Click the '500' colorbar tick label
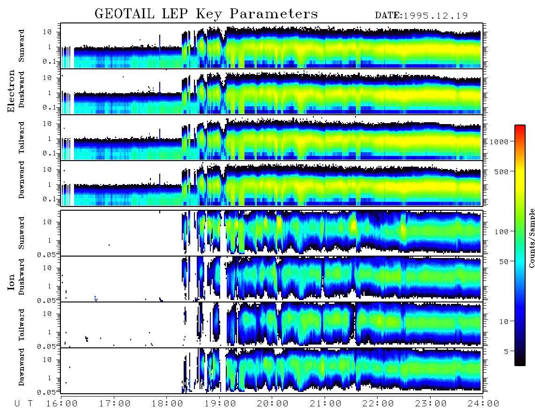This screenshot has width=535, height=412. coord(501,171)
